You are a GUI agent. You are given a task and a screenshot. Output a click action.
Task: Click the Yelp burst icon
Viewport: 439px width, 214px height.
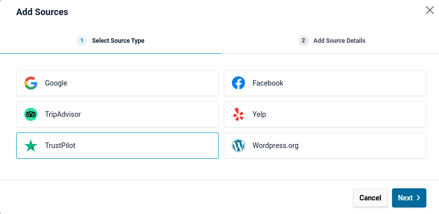[x=238, y=114]
